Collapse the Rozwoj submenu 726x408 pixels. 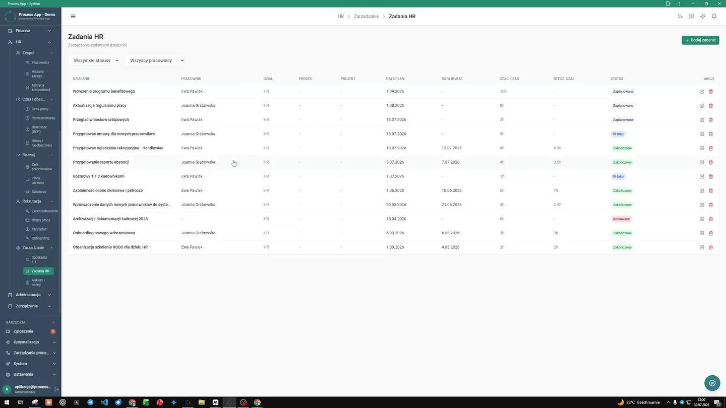(34, 155)
